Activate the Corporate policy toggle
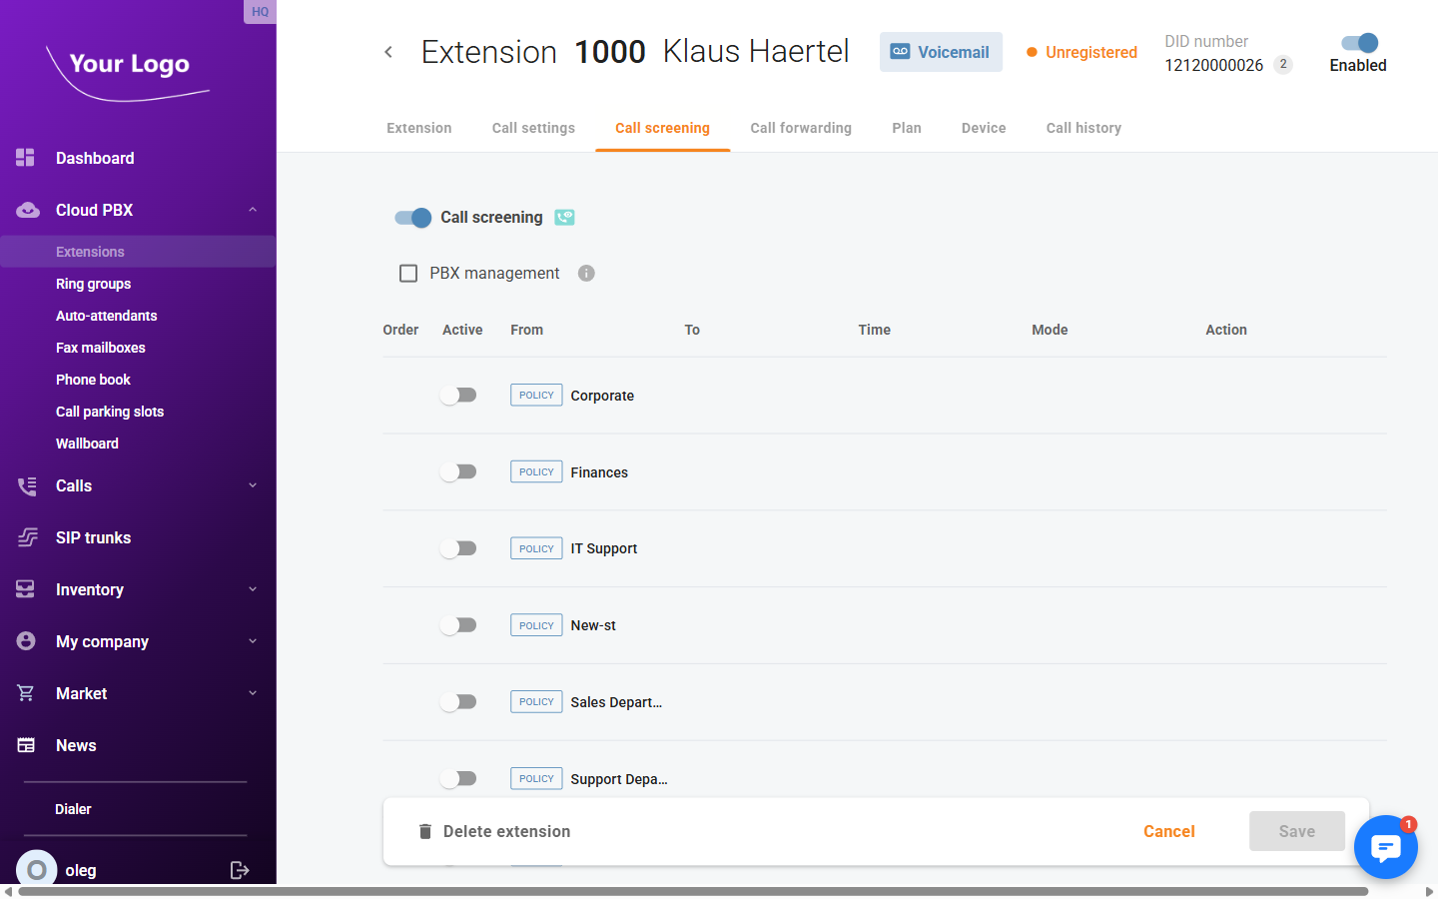 click(459, 396)
